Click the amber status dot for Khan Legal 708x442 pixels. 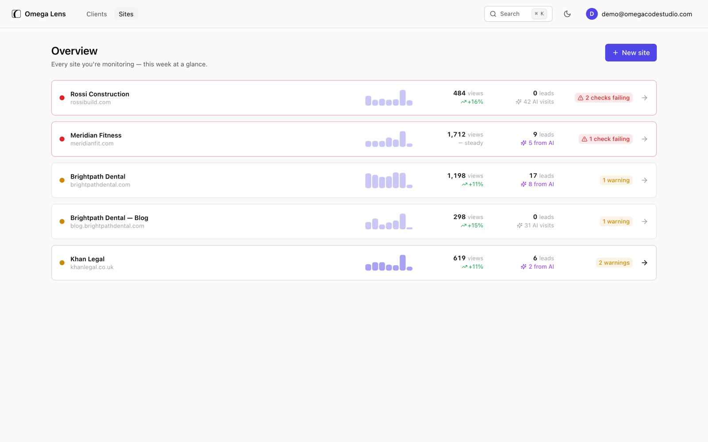point(62,263)
